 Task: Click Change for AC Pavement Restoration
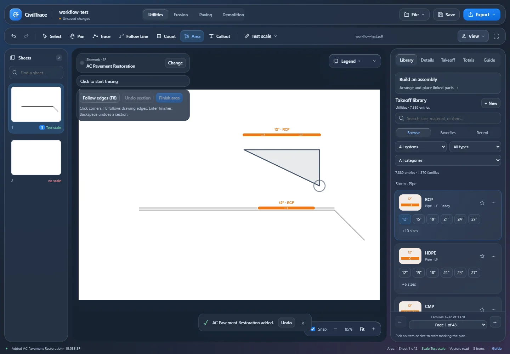click(x=175, y=63)
